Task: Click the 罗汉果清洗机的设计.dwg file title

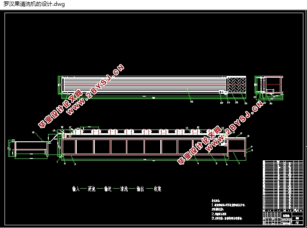Action: tap(34, 4)
